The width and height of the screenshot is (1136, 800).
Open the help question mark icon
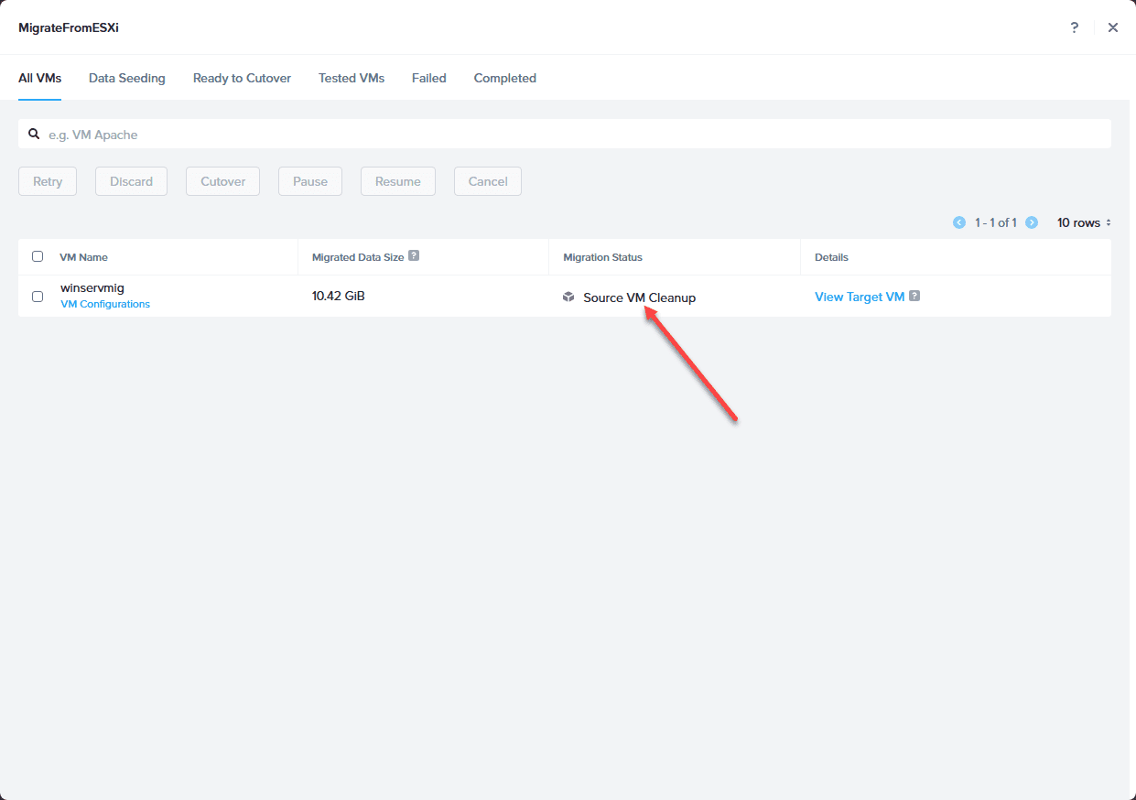click(x=1075, y=27)
